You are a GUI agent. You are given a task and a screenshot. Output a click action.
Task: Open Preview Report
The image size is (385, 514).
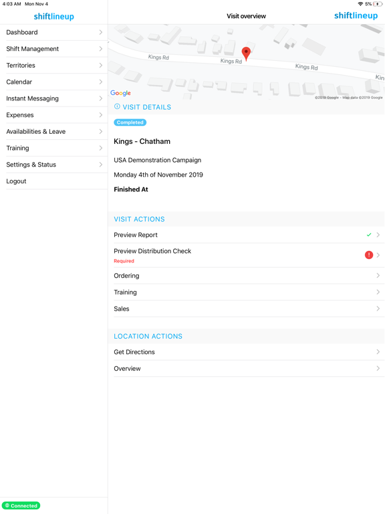[x=246, y=235]
